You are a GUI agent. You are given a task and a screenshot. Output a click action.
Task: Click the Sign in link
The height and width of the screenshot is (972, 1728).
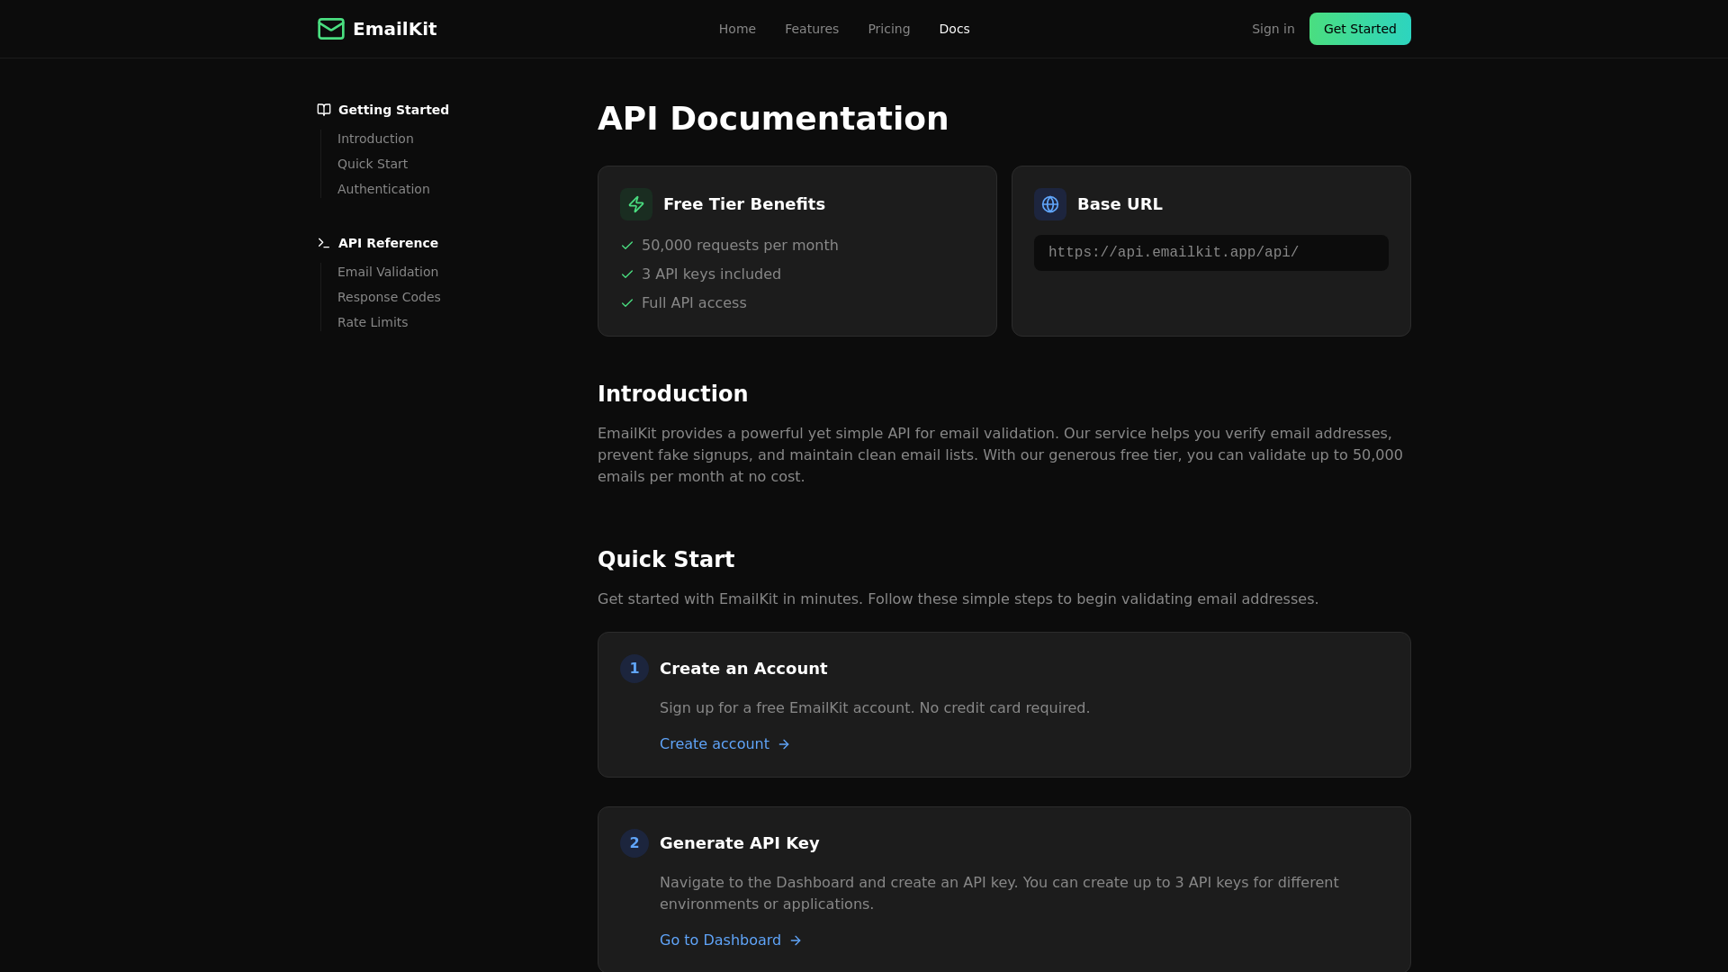click(1273, 29)
